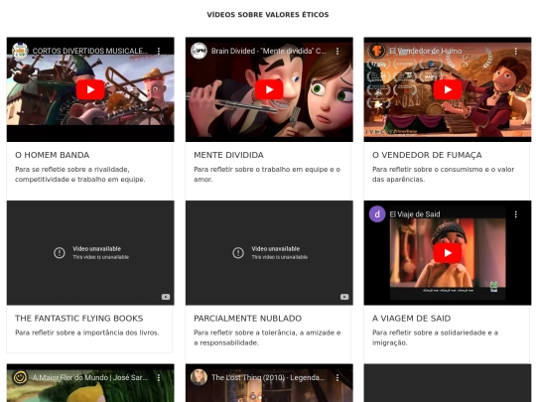This screenshot has width=536, height=402.
Task: Open purple 'd' channel avatar of El Viaje de Said
Action: point(377,214)
